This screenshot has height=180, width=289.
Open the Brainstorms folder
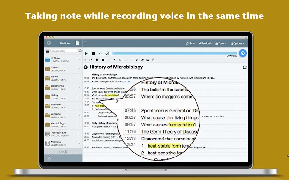point(63,87)
